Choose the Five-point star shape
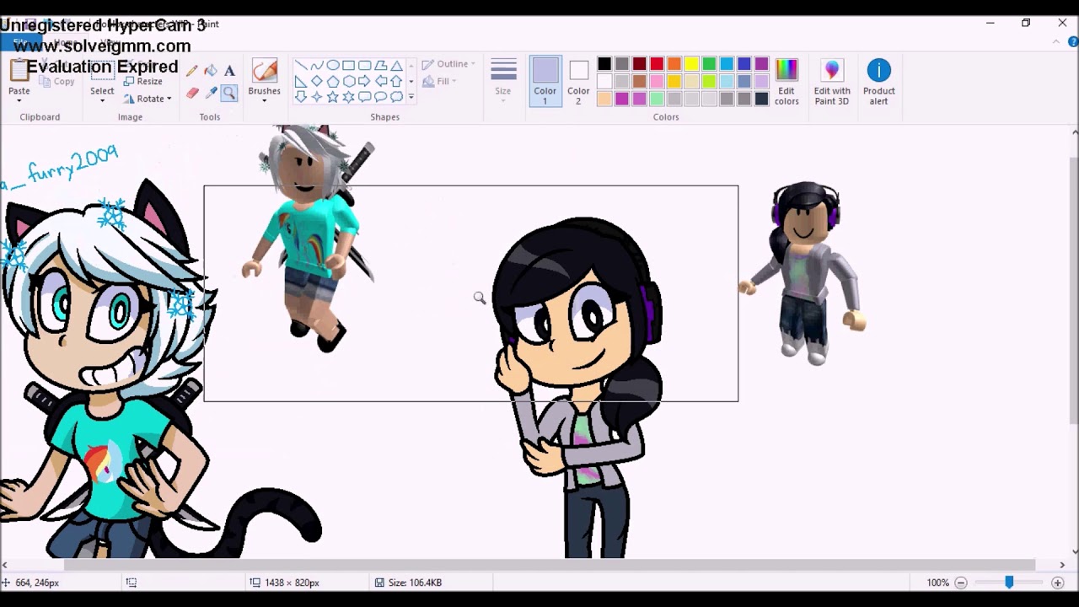 (x=333, y=97)
